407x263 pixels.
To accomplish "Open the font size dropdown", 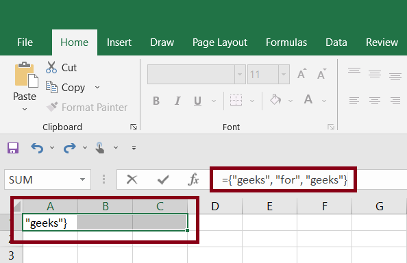I will click(x=284, y=74).
